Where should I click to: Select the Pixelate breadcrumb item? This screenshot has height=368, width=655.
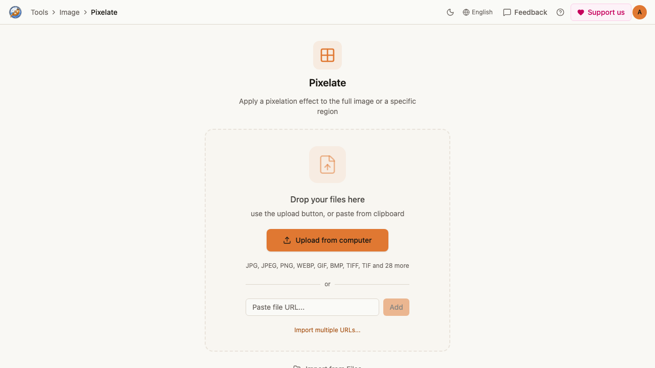[x=104, y=12]
